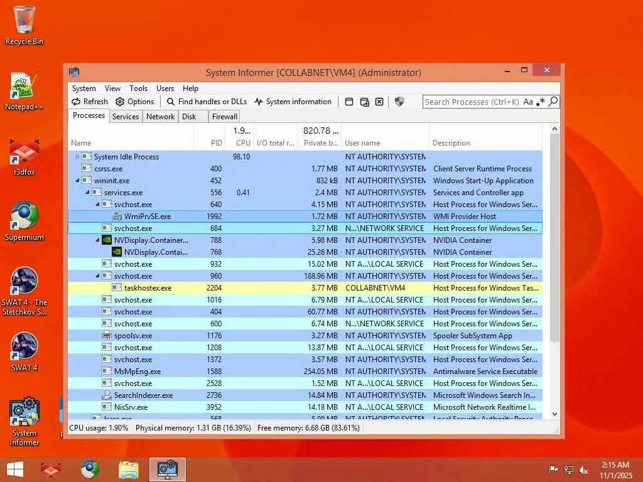The height and width of the screenshot is (482, 643).
Task: Open Notepad++ desktop shortcut
Action: (x=24, y=91)
